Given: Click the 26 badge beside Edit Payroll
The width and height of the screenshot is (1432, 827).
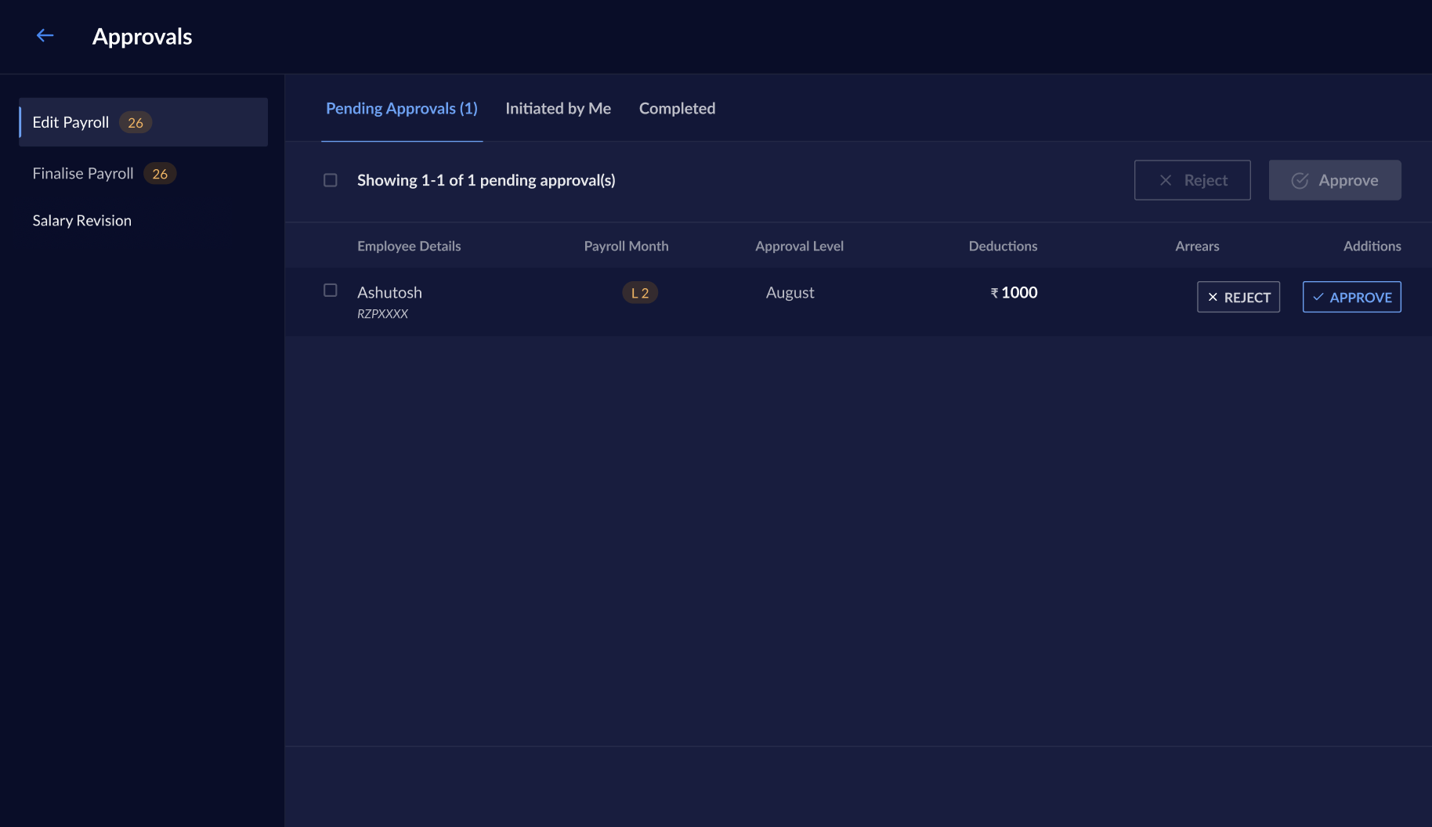Looking at the screenshot, I should click(x=136, y=122).
